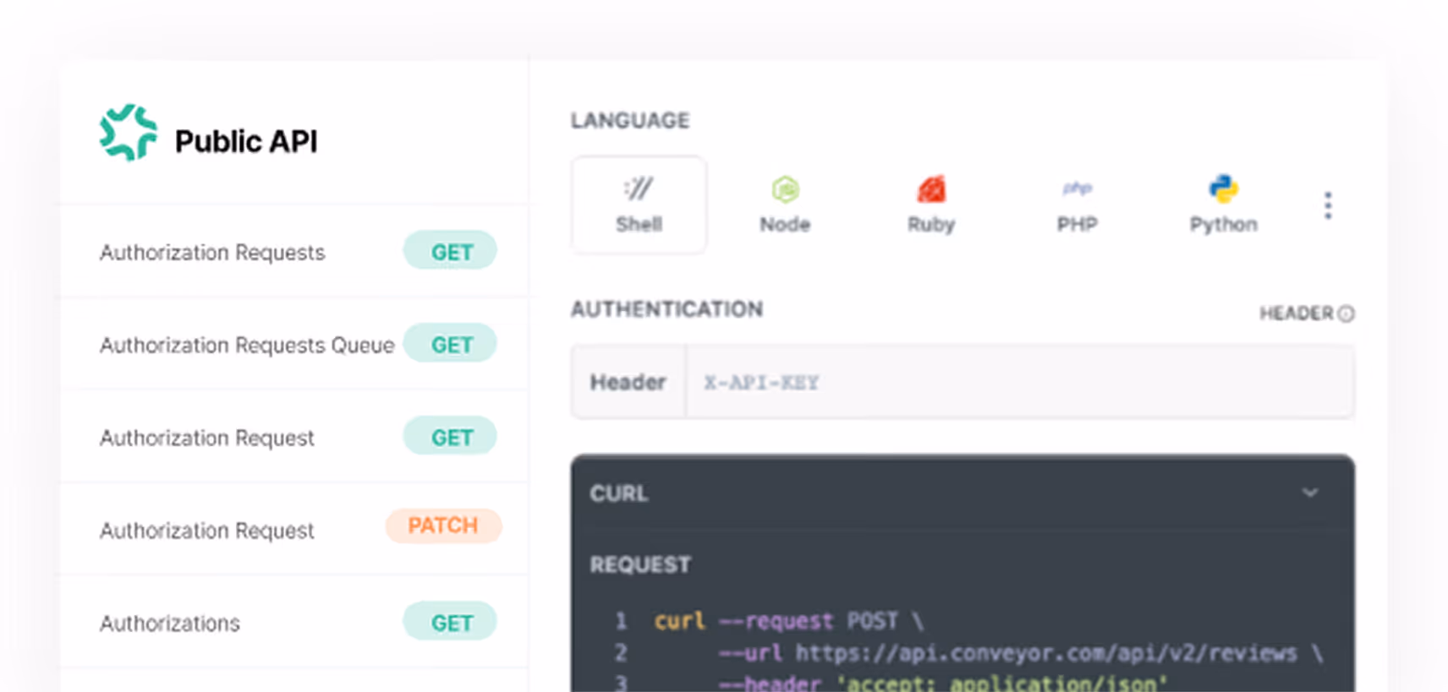The width and height of the screenshot is (1448, 692).
Task: Click the info icon beside HEADER
Action: click(1347, 314)
